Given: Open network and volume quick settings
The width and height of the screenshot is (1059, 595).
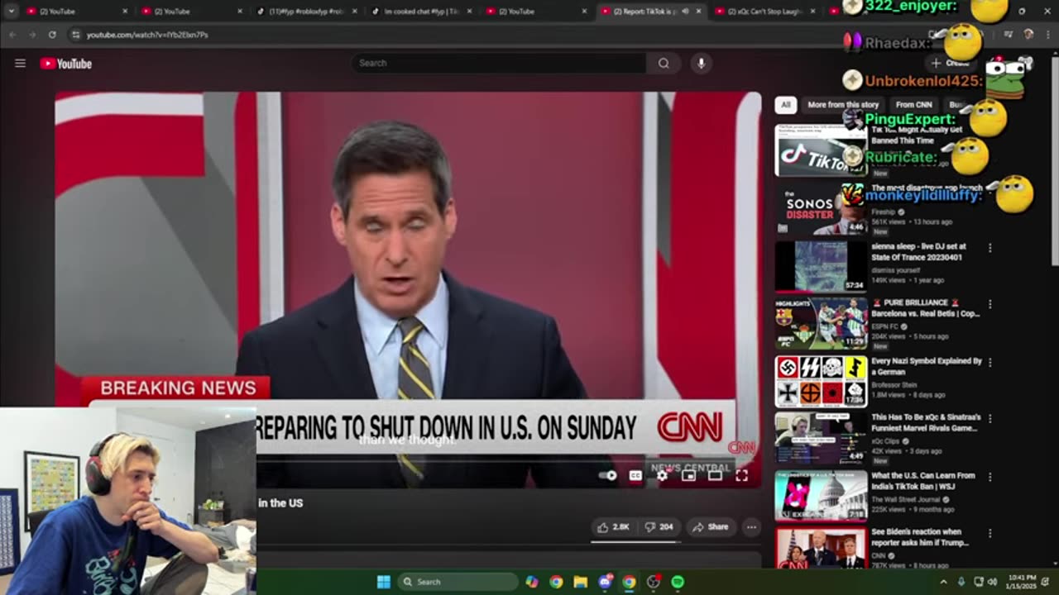Looking at the screenshot, I should pos(985,582).
